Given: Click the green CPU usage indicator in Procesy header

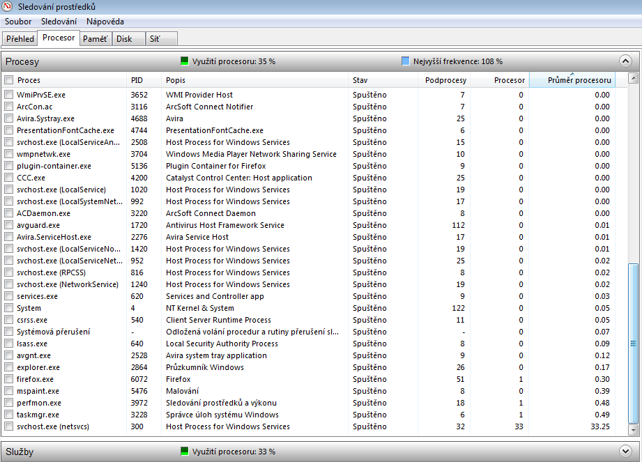Looking at the screenshot, I should pos(185,61).
